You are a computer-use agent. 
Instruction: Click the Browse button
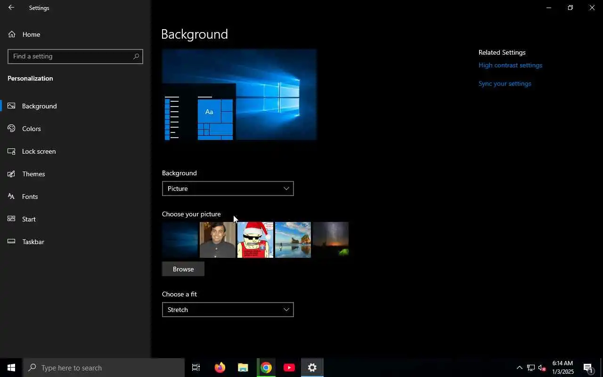coord(183,269)
